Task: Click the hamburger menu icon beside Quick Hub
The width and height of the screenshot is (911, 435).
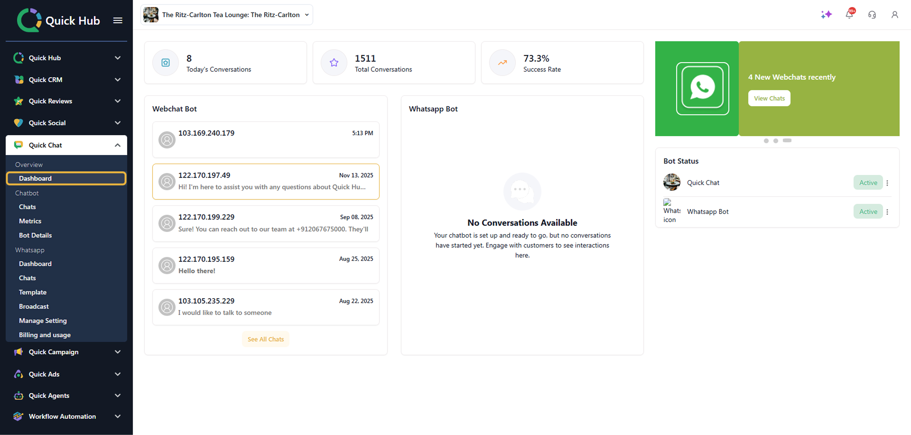Action: (x=118, y=21)
